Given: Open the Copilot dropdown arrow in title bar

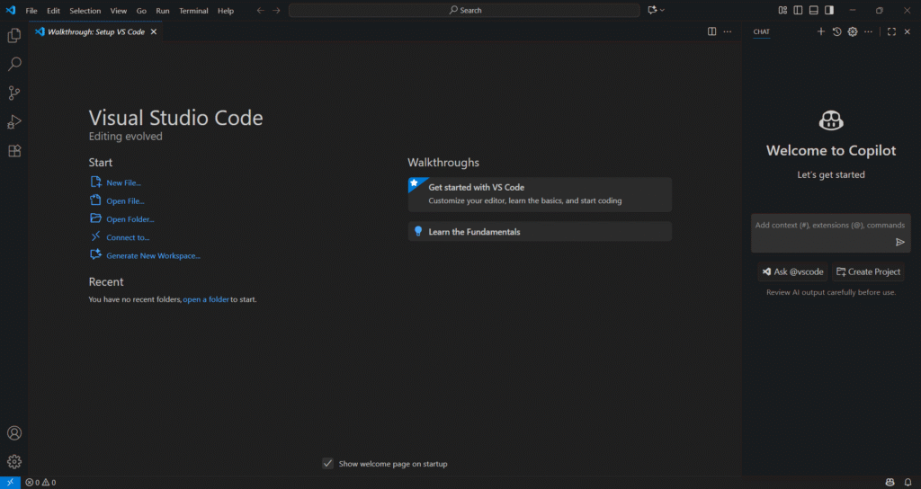Looking at the screenshot, I should tap(663, 11).
